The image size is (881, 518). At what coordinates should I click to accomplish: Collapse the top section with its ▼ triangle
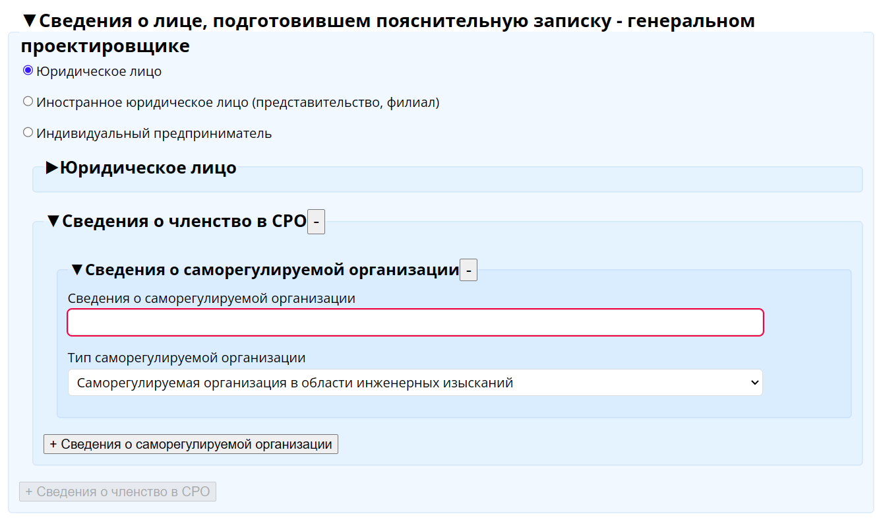pyautogui.click(x=29, y=21)
